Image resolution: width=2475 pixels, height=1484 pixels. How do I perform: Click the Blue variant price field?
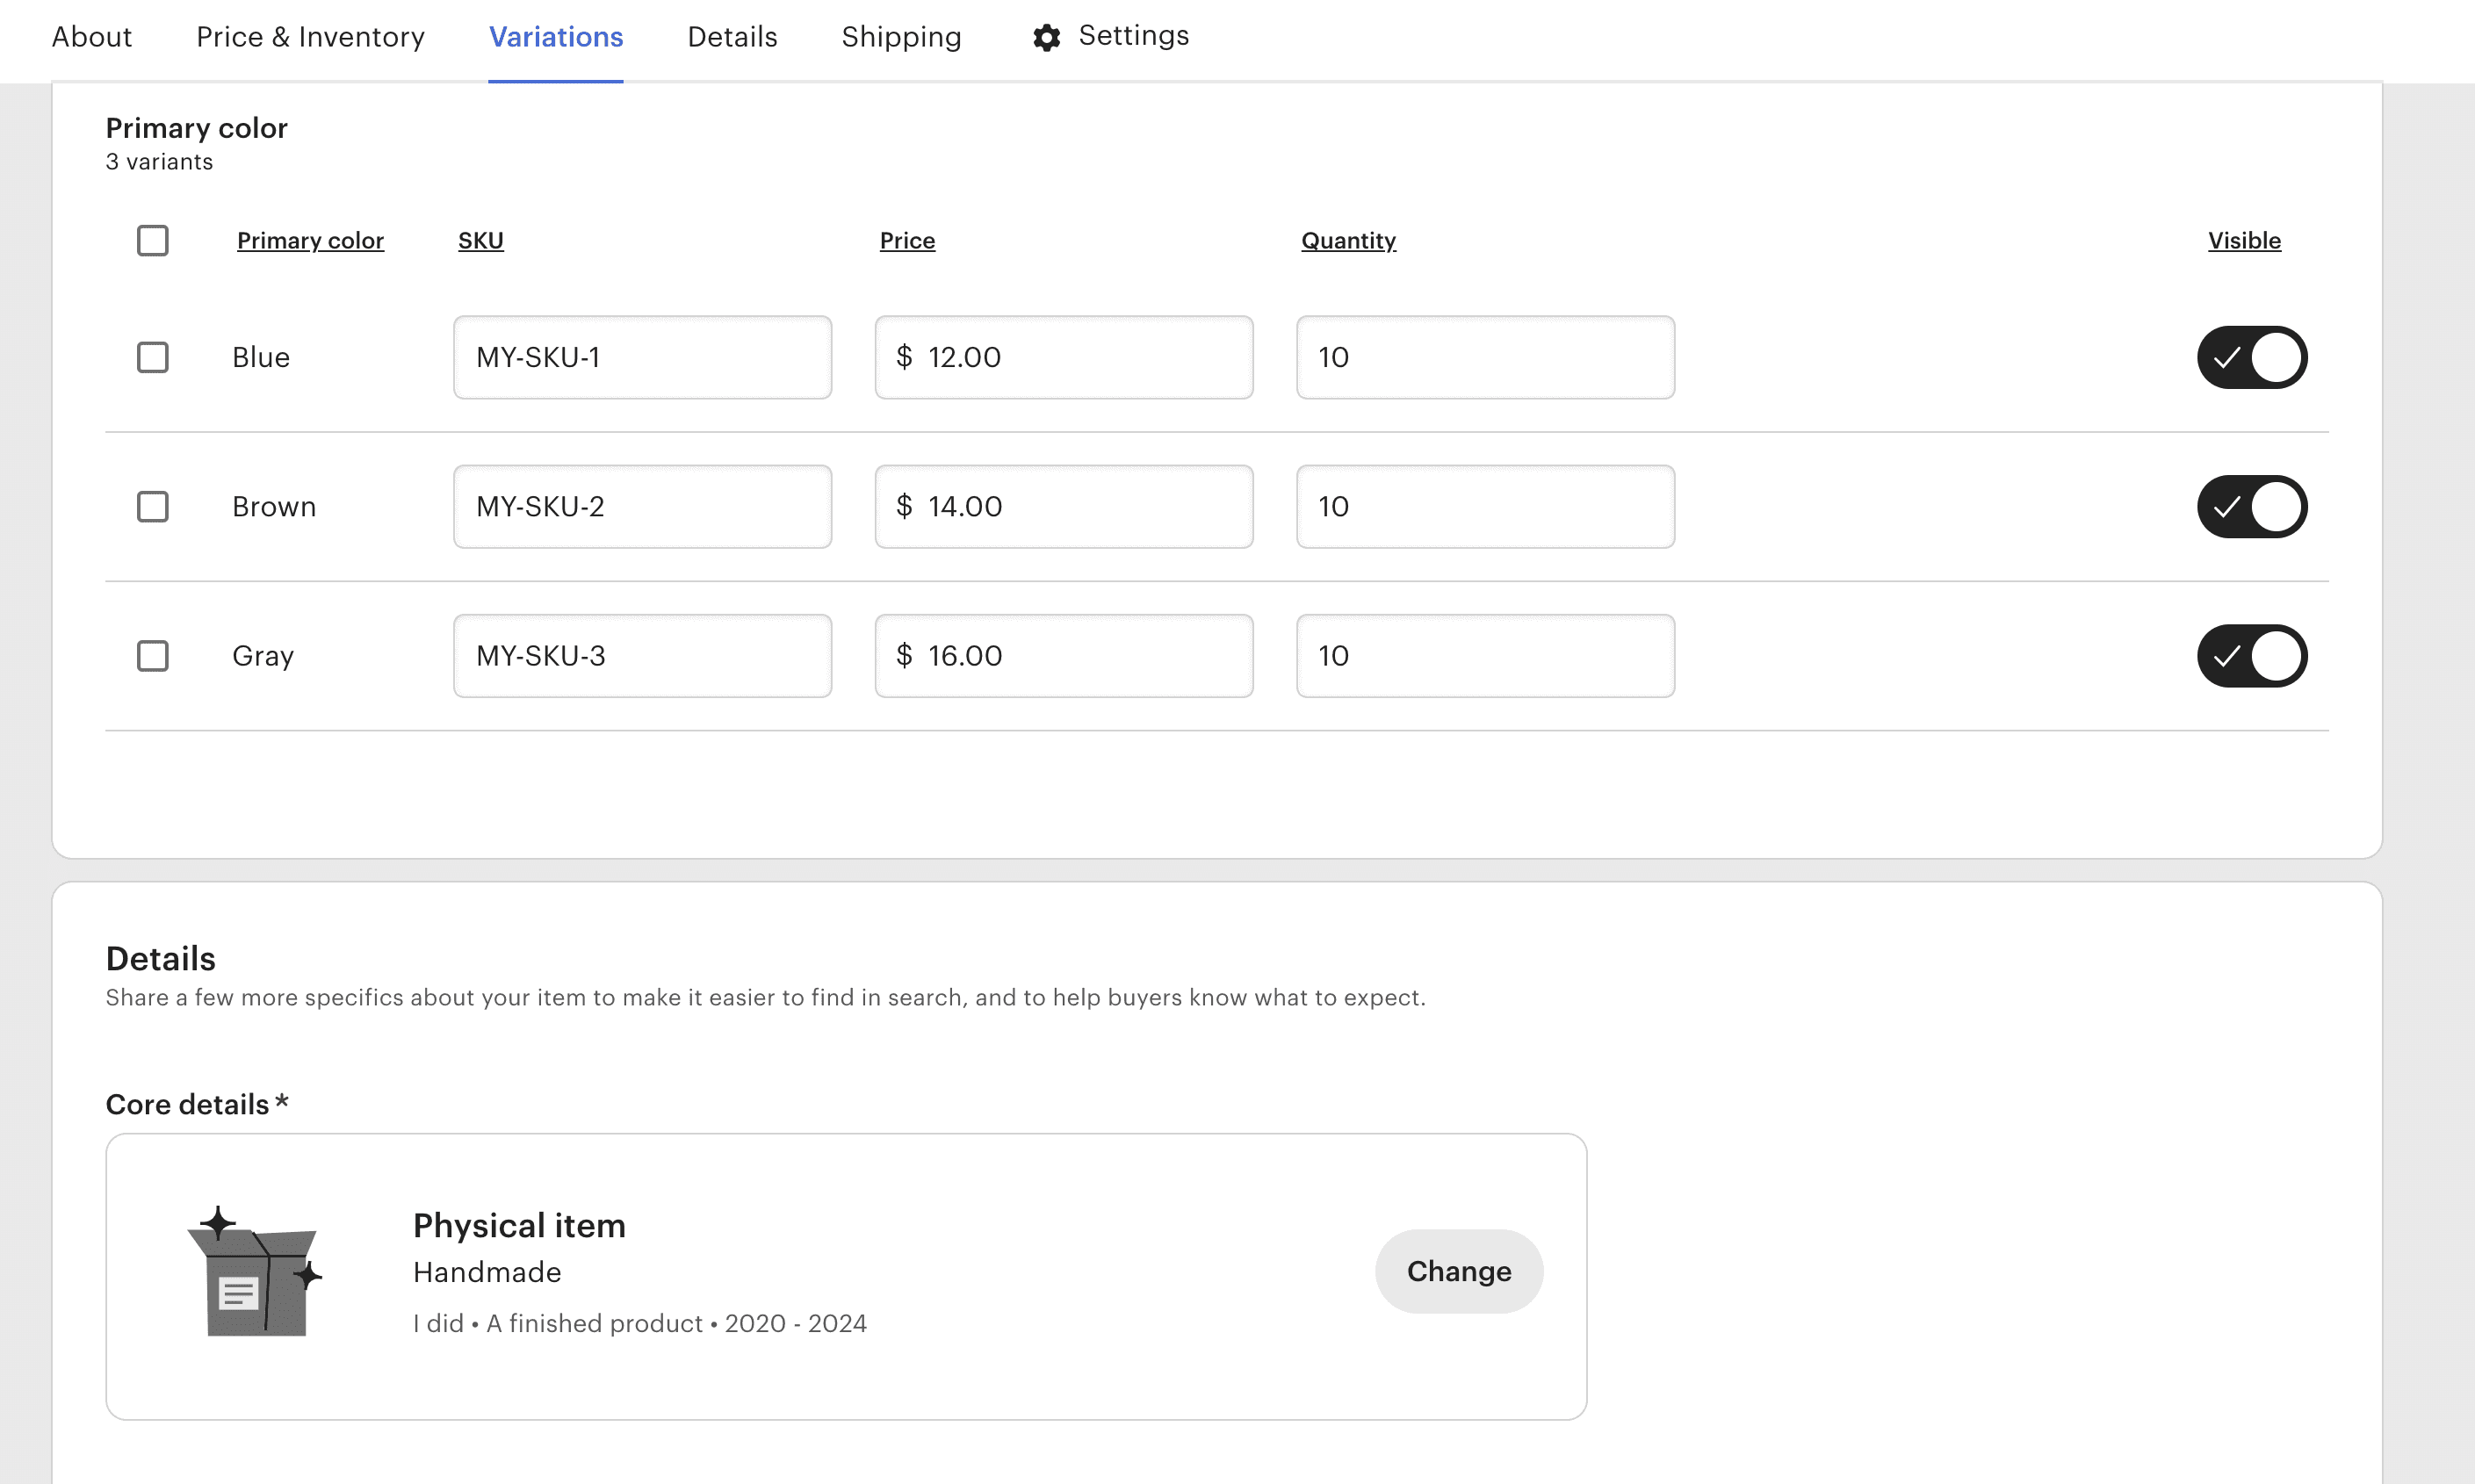pyautogui.click(x=1064, y=357)
